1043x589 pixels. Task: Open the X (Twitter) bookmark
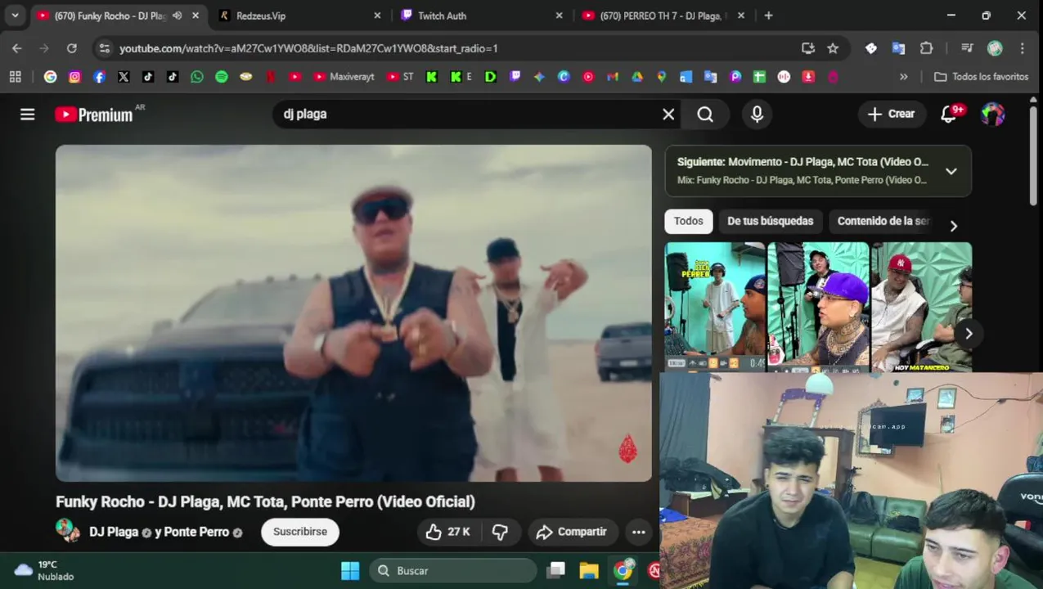tap(124, 77)
